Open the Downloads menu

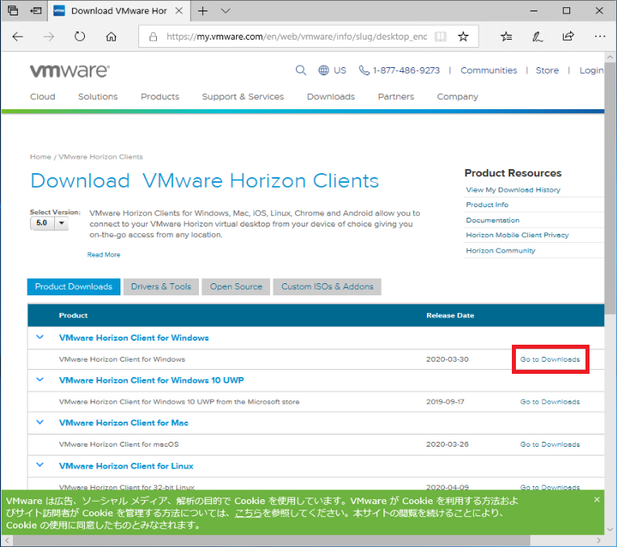click(331, 96)
